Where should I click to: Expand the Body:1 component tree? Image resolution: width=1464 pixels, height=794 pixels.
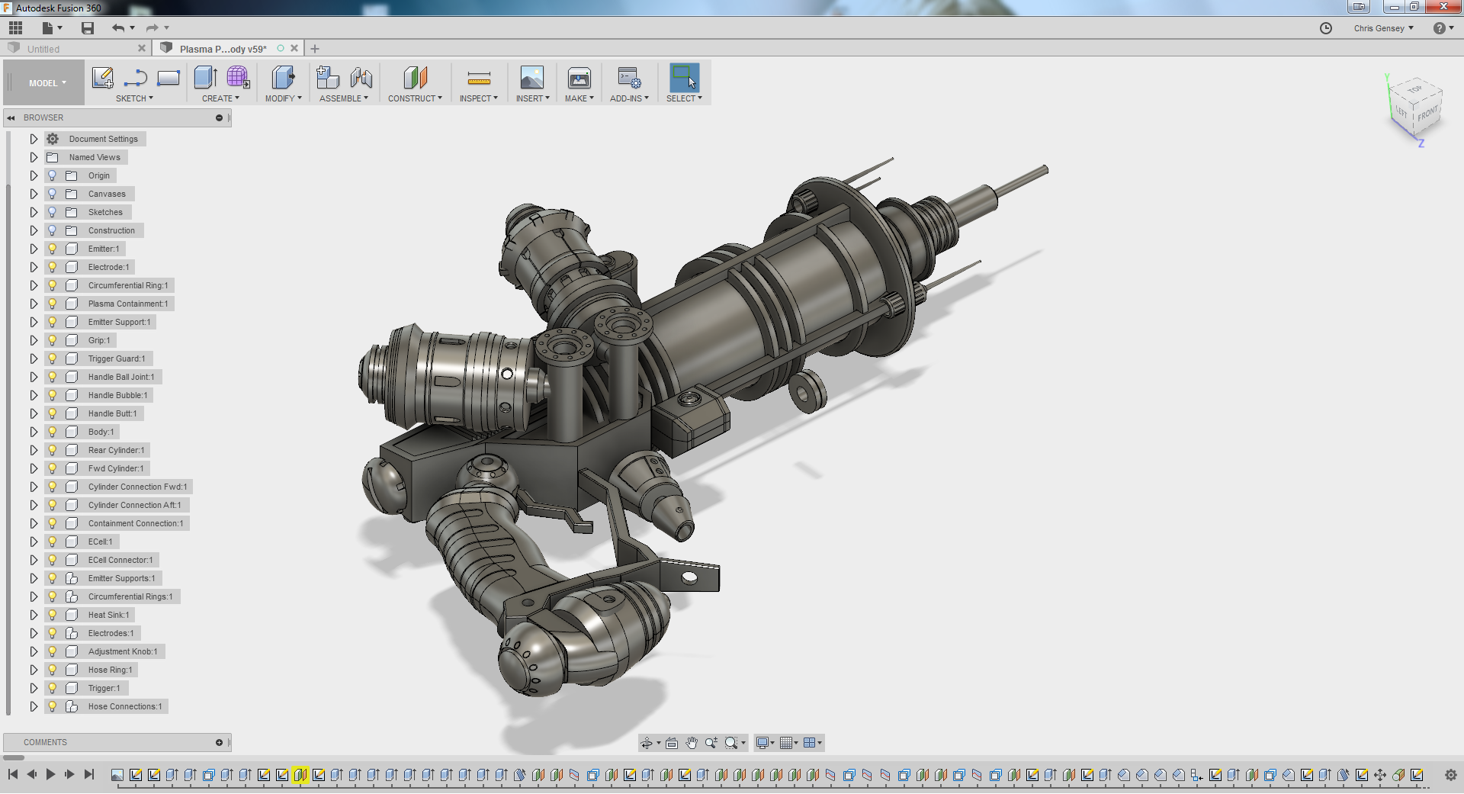click(34, 432)
